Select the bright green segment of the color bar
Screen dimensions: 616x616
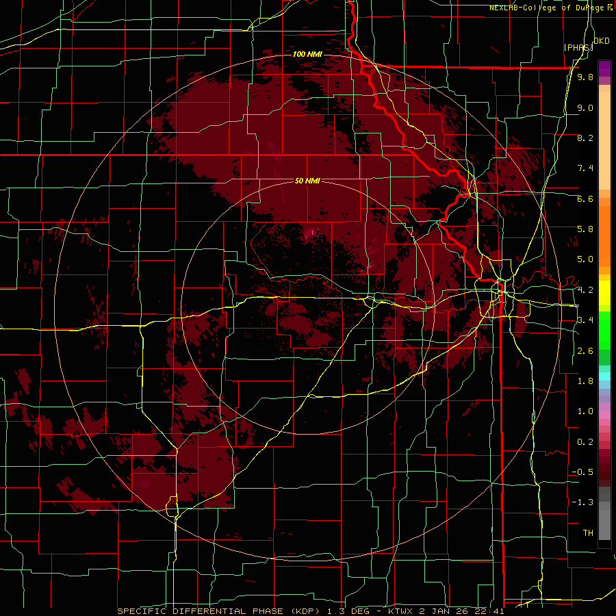[x=604, y=329]
